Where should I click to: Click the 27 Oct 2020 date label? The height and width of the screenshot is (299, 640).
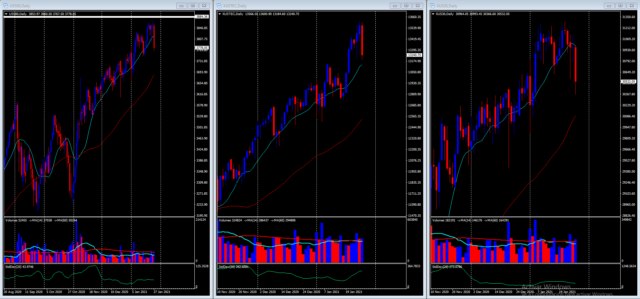coord(77,292)
